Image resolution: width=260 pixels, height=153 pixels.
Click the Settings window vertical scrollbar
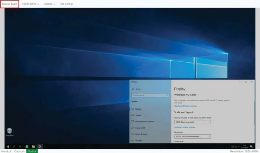pos(254,113)
